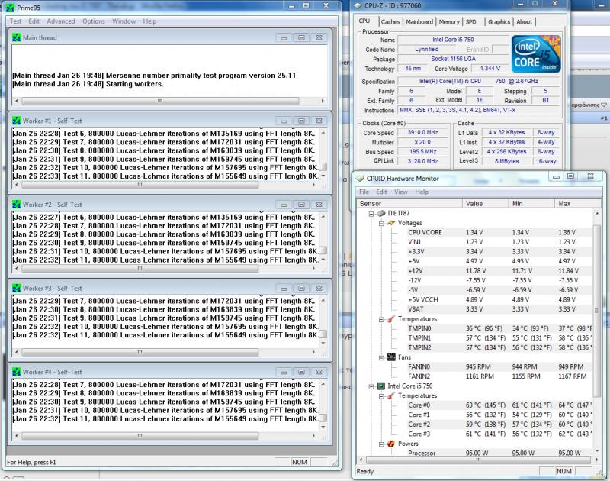Image resolution: width=610 pixels, height=481 pixels.
Task: Click the 'Lynnfield' Code Name value
Action: click(426, 49)
